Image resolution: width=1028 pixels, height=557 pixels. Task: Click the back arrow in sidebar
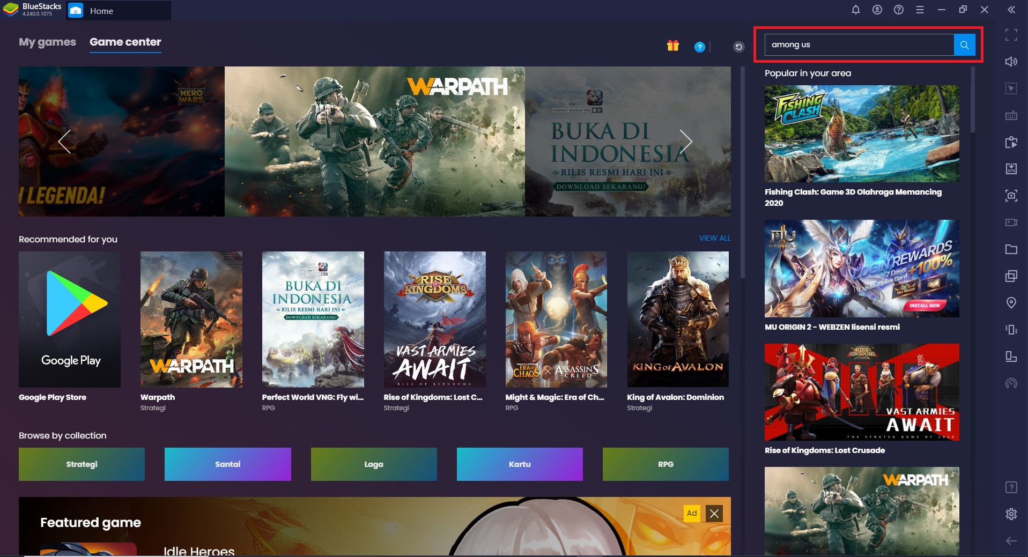click(1011, 541)
